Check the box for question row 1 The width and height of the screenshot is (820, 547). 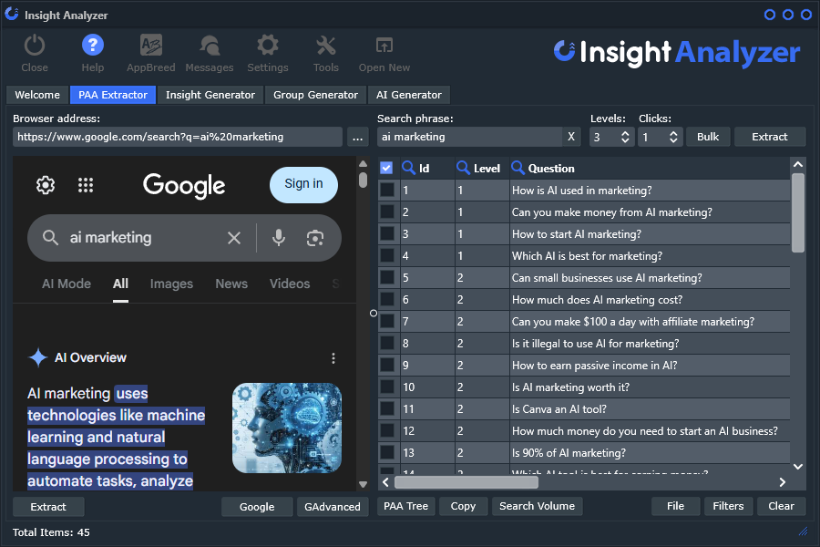click(387, 191)
